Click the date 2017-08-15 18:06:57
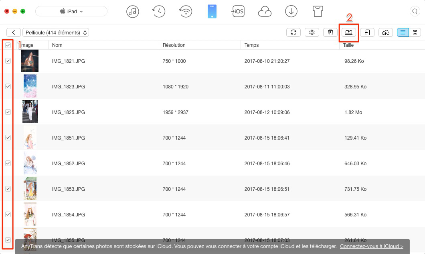The image size is (425, 254). [267, 214]
